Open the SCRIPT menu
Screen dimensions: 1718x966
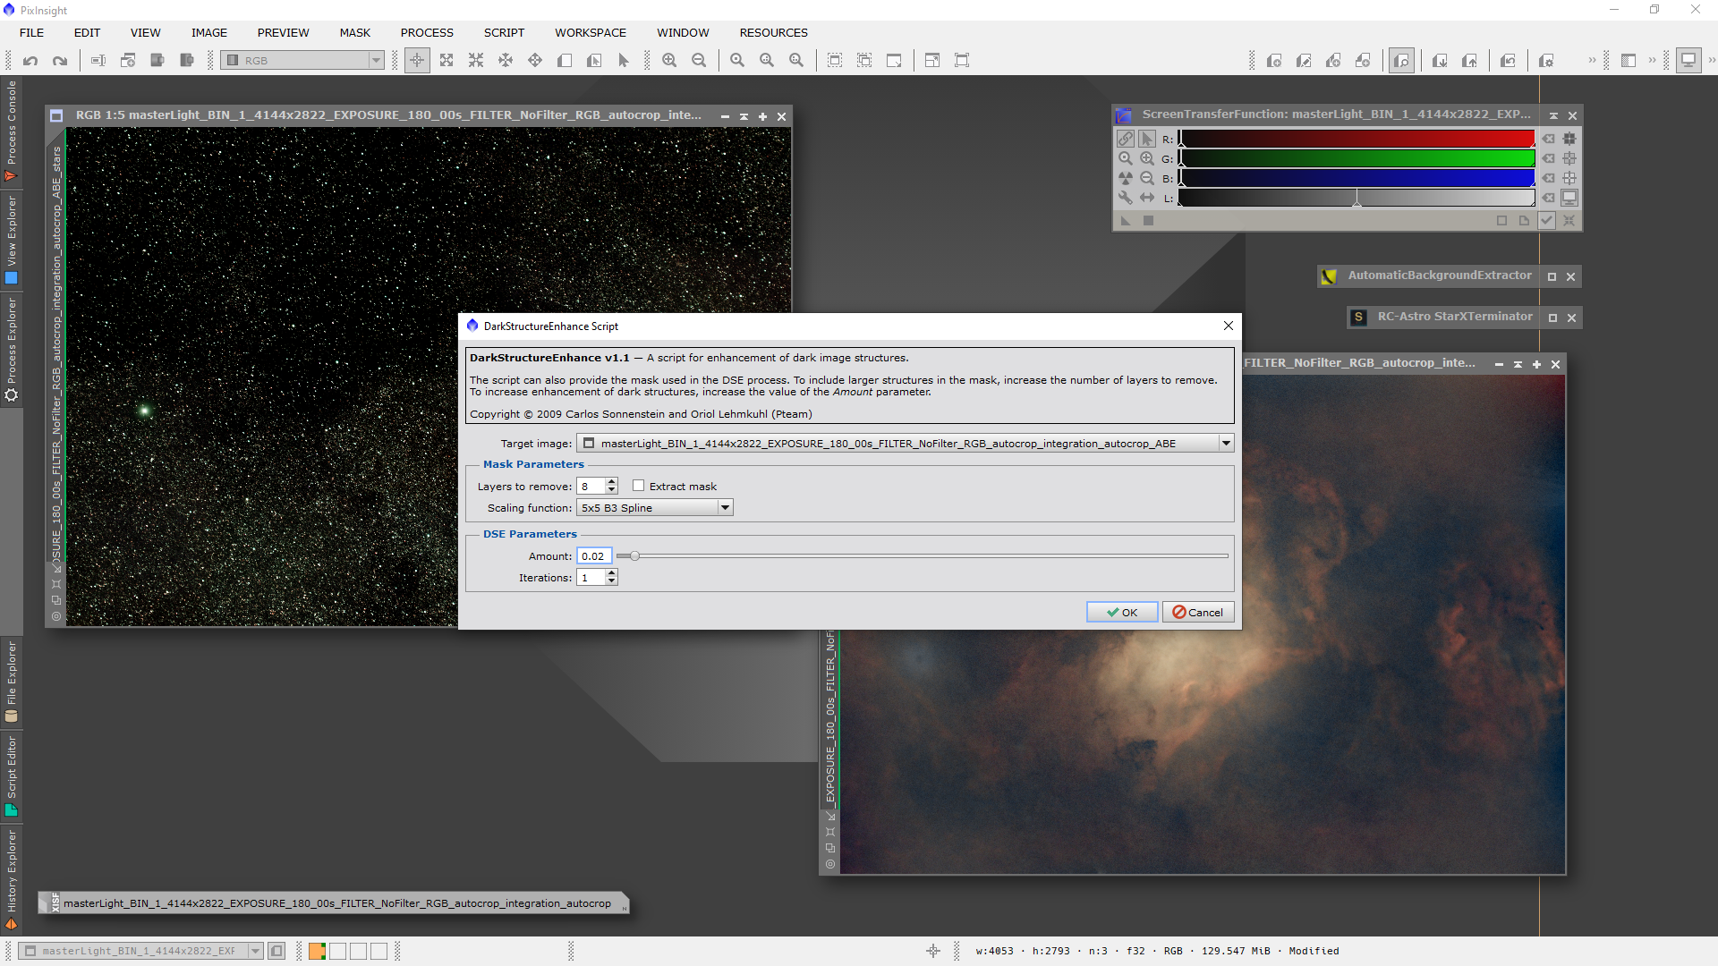pyautogui.click(x=504, y=33)
